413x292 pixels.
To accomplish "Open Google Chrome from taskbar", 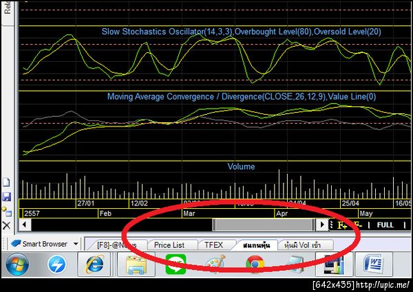I will pos(255,265).
